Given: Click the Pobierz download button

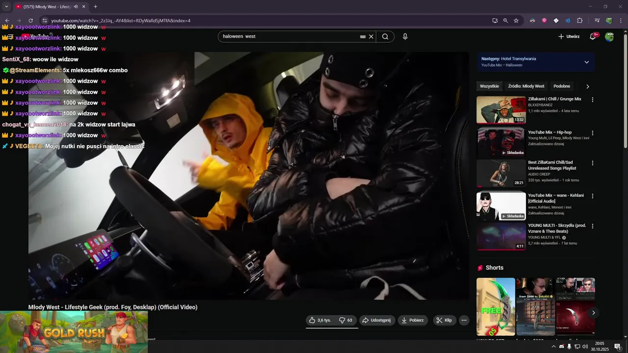Looking at the screenshot, I should tap(413, 320).
